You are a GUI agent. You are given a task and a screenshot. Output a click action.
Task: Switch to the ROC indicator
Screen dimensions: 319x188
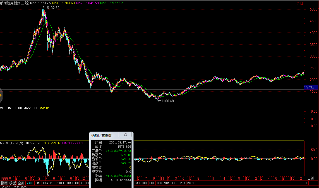[x=159, y=183]
